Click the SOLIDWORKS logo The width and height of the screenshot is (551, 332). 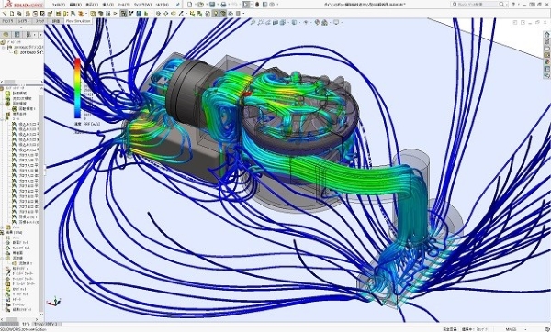pyautogui.click(x=23, y=5)
